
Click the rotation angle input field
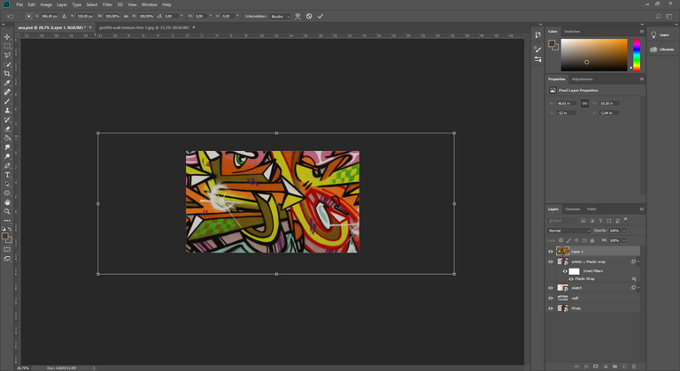pos(170,16)
